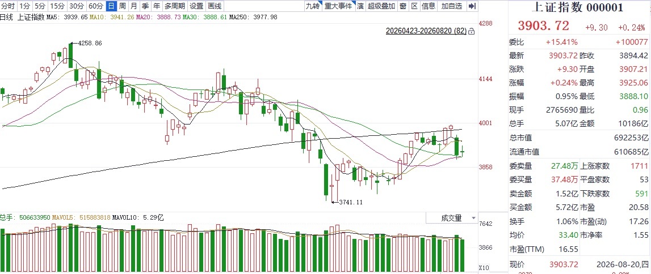
Task: Toggle 重大事件 major events overlay
Action: [x=338, y=6]
